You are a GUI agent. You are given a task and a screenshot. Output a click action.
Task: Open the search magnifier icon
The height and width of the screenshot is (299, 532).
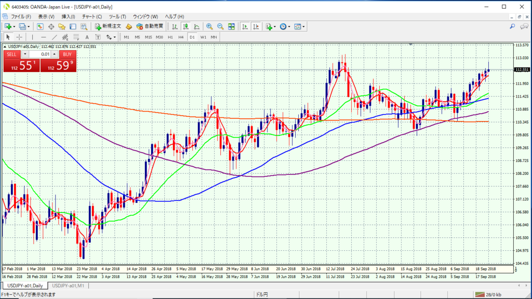click(x=512, y=26)
